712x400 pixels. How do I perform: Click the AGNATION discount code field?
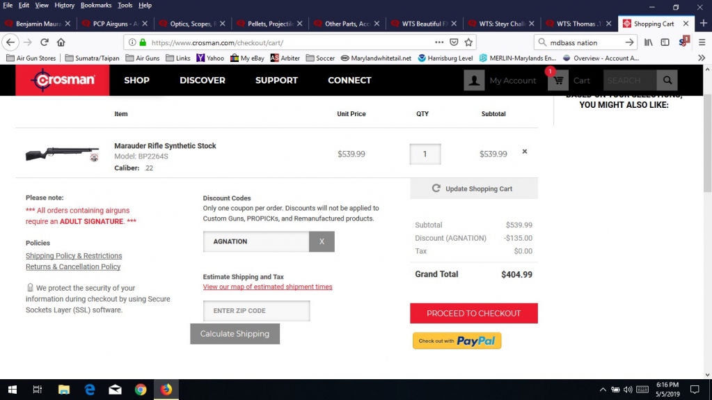256,241
